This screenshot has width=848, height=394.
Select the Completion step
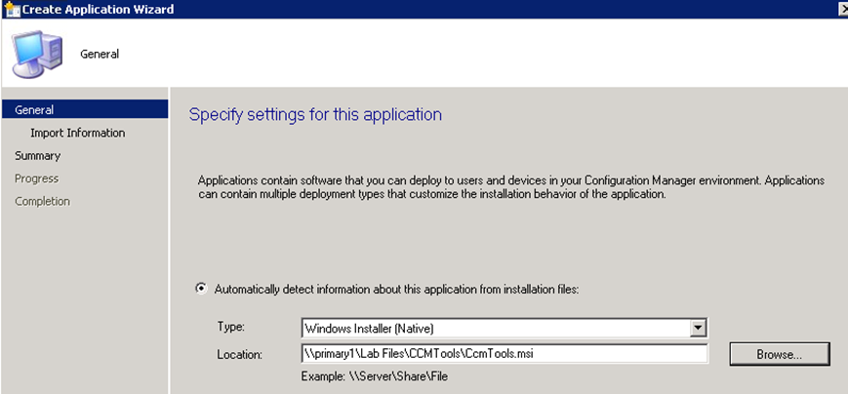42,201
